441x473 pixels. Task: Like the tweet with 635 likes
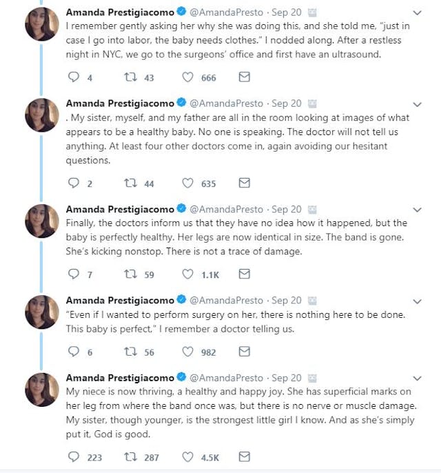tap(187, 183)
